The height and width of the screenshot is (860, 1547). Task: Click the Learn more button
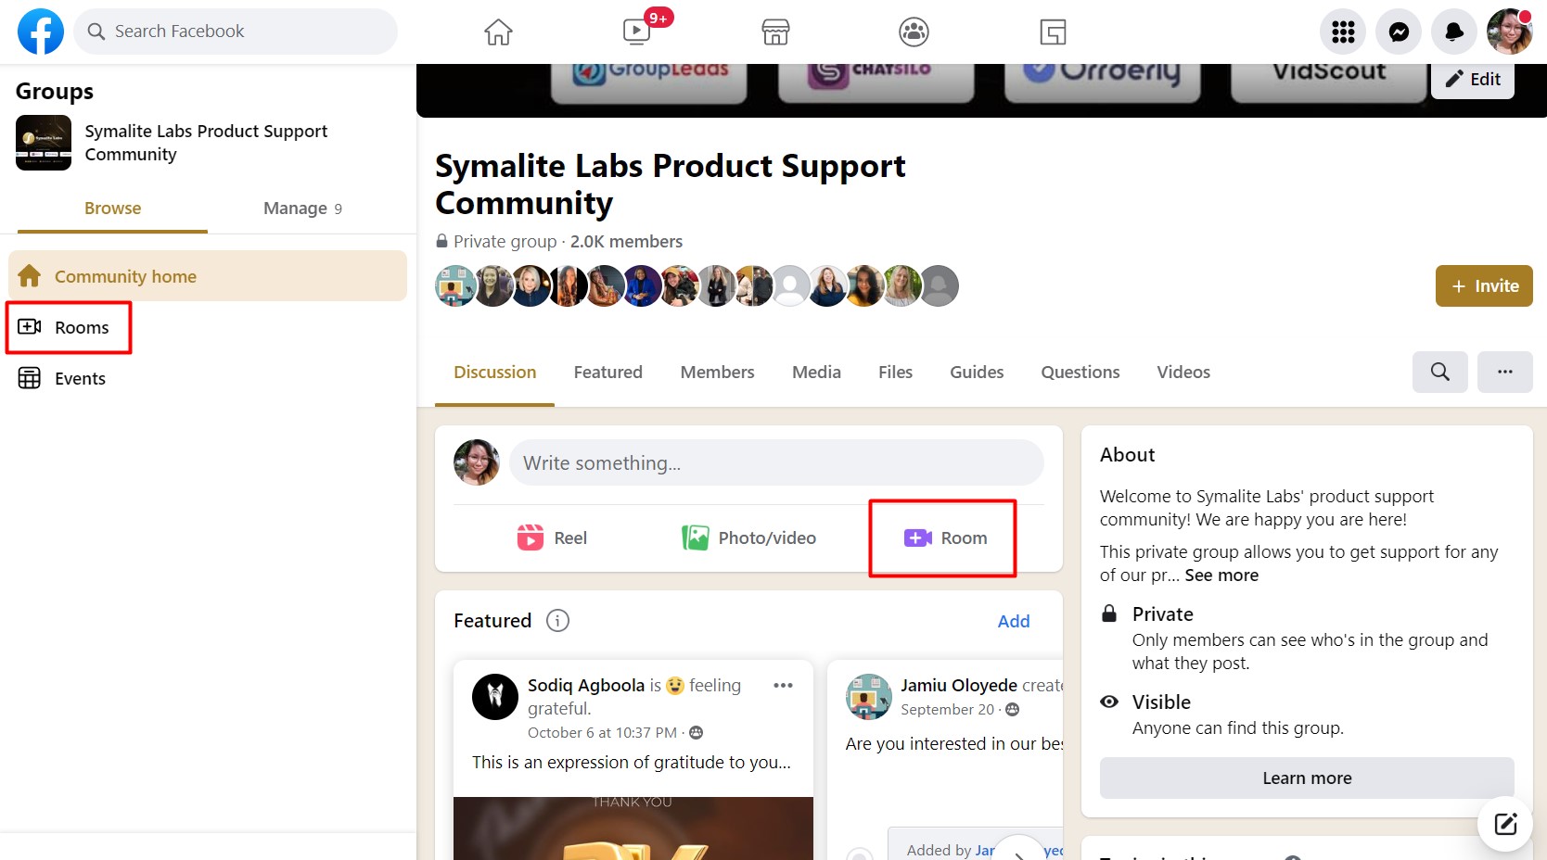point(1306,778)
